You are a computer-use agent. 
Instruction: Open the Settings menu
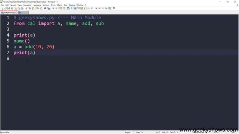point(46,5)
